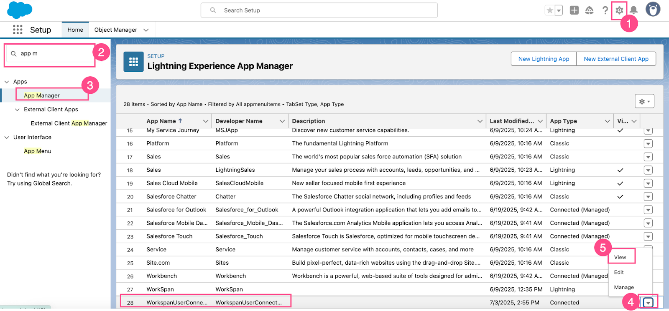The width and height of the screenshot is (669, 311).
Task: Sort by the Description column header
Action: 309,121
